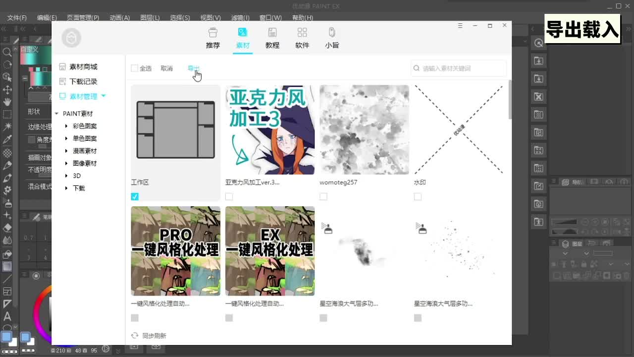Select the Eraser tool
The height and width of the screenshot is (357, 634).
[x=7, y=228]
